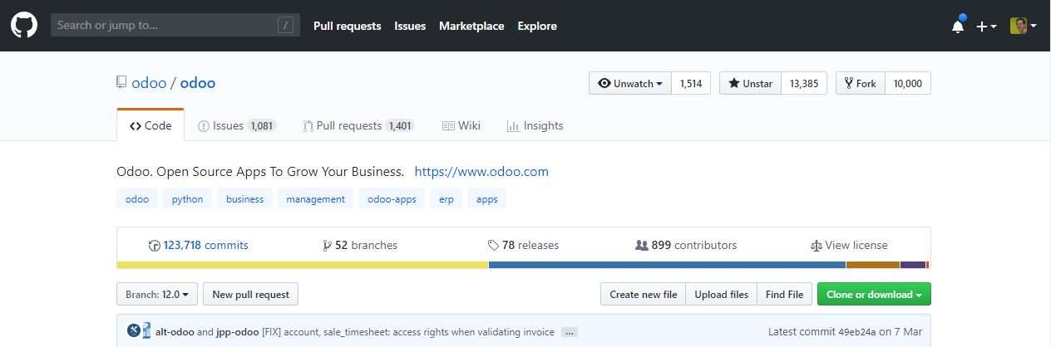Select the python topic tag
This screenshot has width=1051, height=347.
188,198
